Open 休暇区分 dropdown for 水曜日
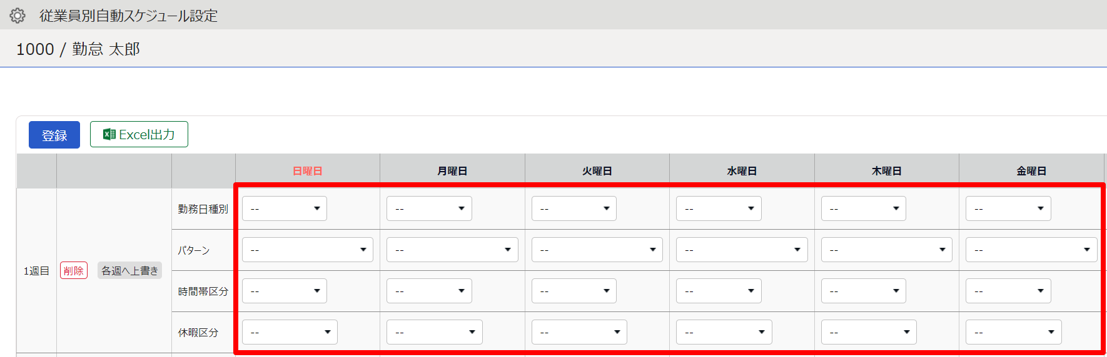The image size is (1107, 357). click(724, 332)
